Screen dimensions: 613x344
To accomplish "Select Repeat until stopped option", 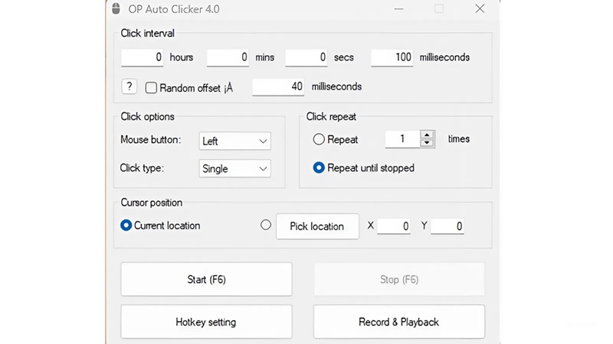I will [x=319, y=167].
